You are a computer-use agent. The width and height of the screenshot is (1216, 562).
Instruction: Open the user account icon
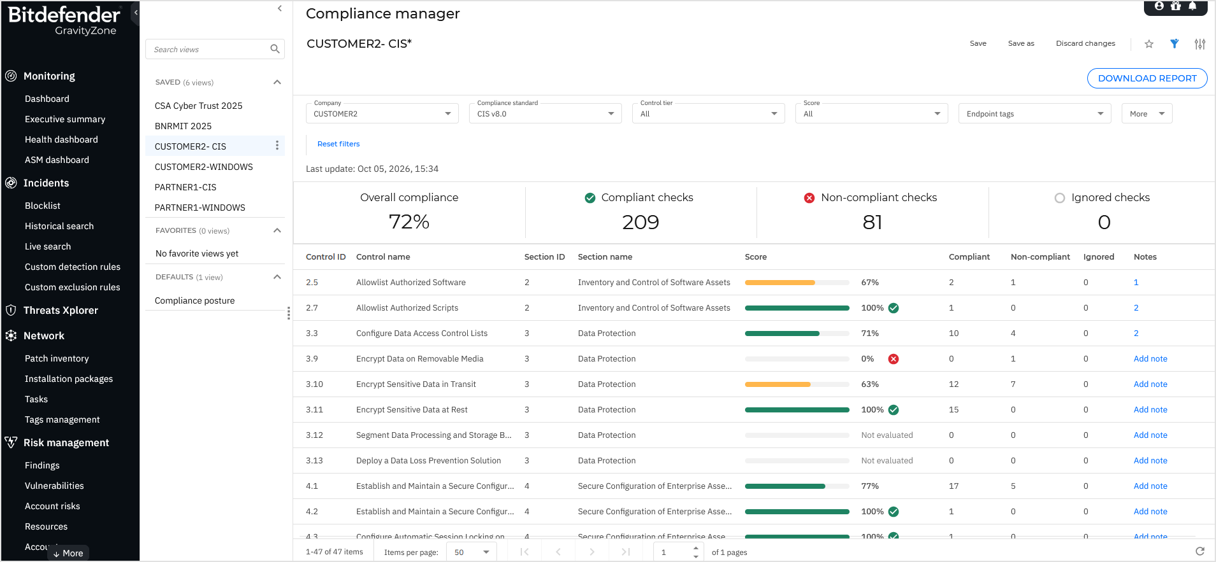(1159, 6)
